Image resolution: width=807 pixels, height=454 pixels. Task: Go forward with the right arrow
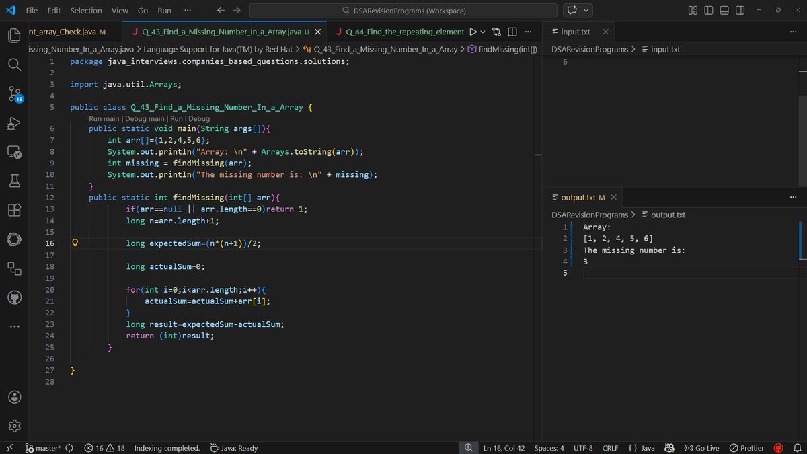(x=237, y=11)
